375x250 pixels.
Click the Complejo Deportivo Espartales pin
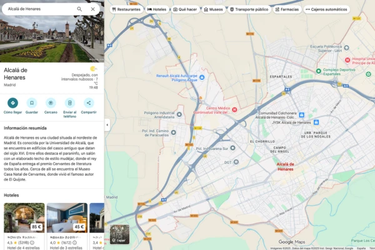pos(319,71)
